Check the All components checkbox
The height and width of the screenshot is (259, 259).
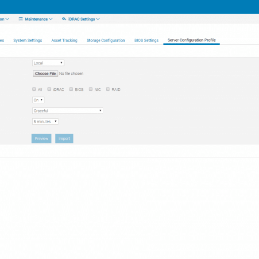click(34, 89)
